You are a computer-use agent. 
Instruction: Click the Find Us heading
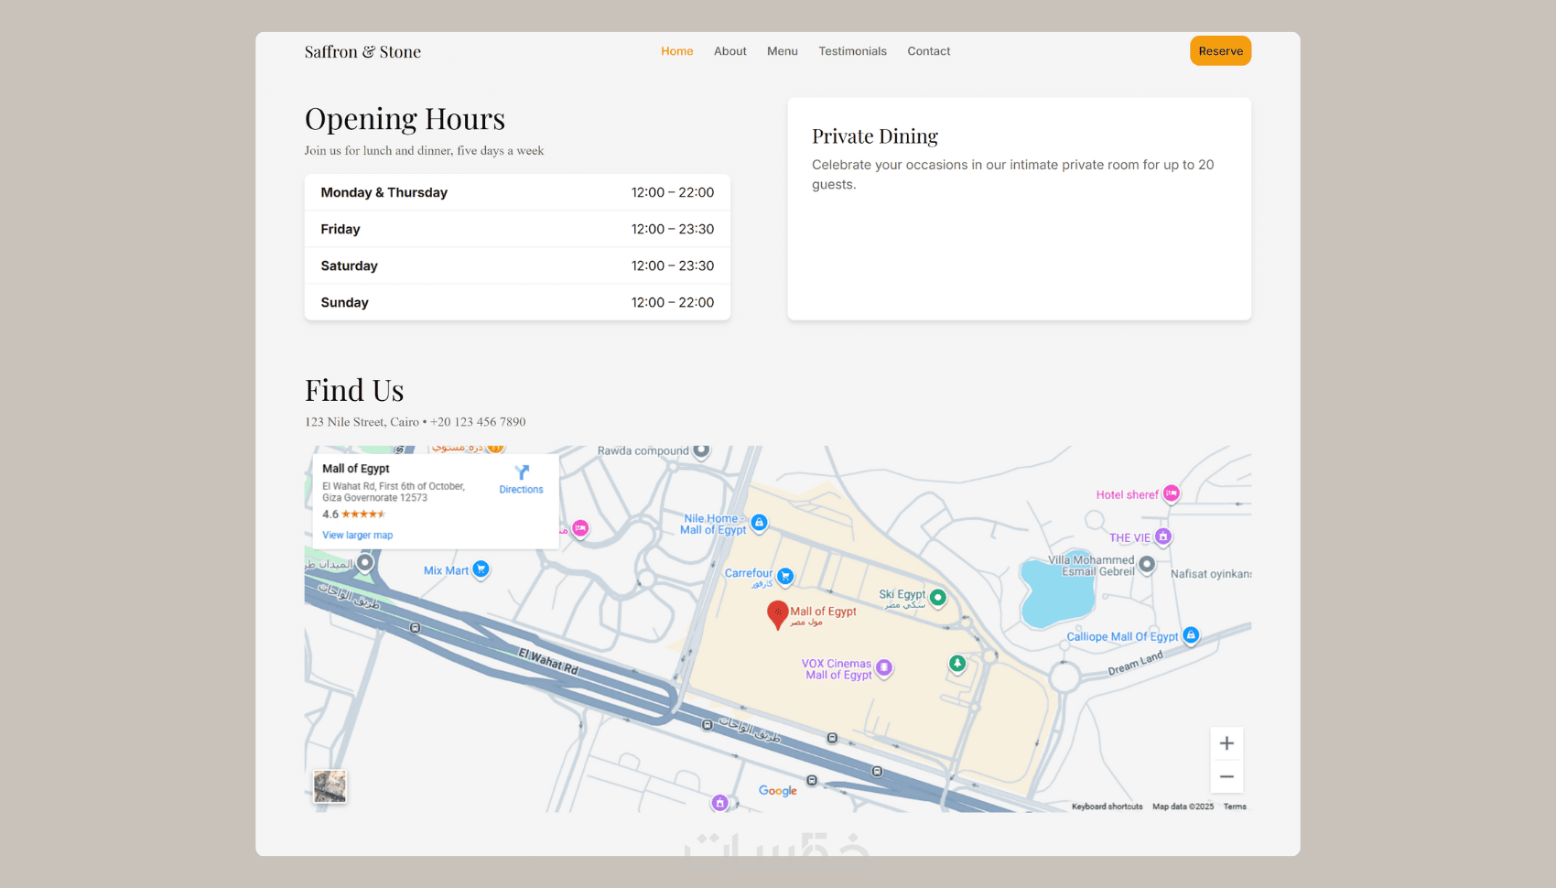click(354, 391)
